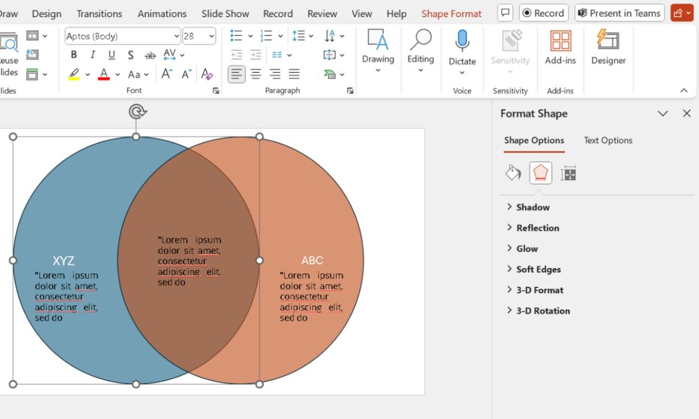Open the Drawing tools group
The width and height of the screenshot is (699, 419).
(378, 51)
